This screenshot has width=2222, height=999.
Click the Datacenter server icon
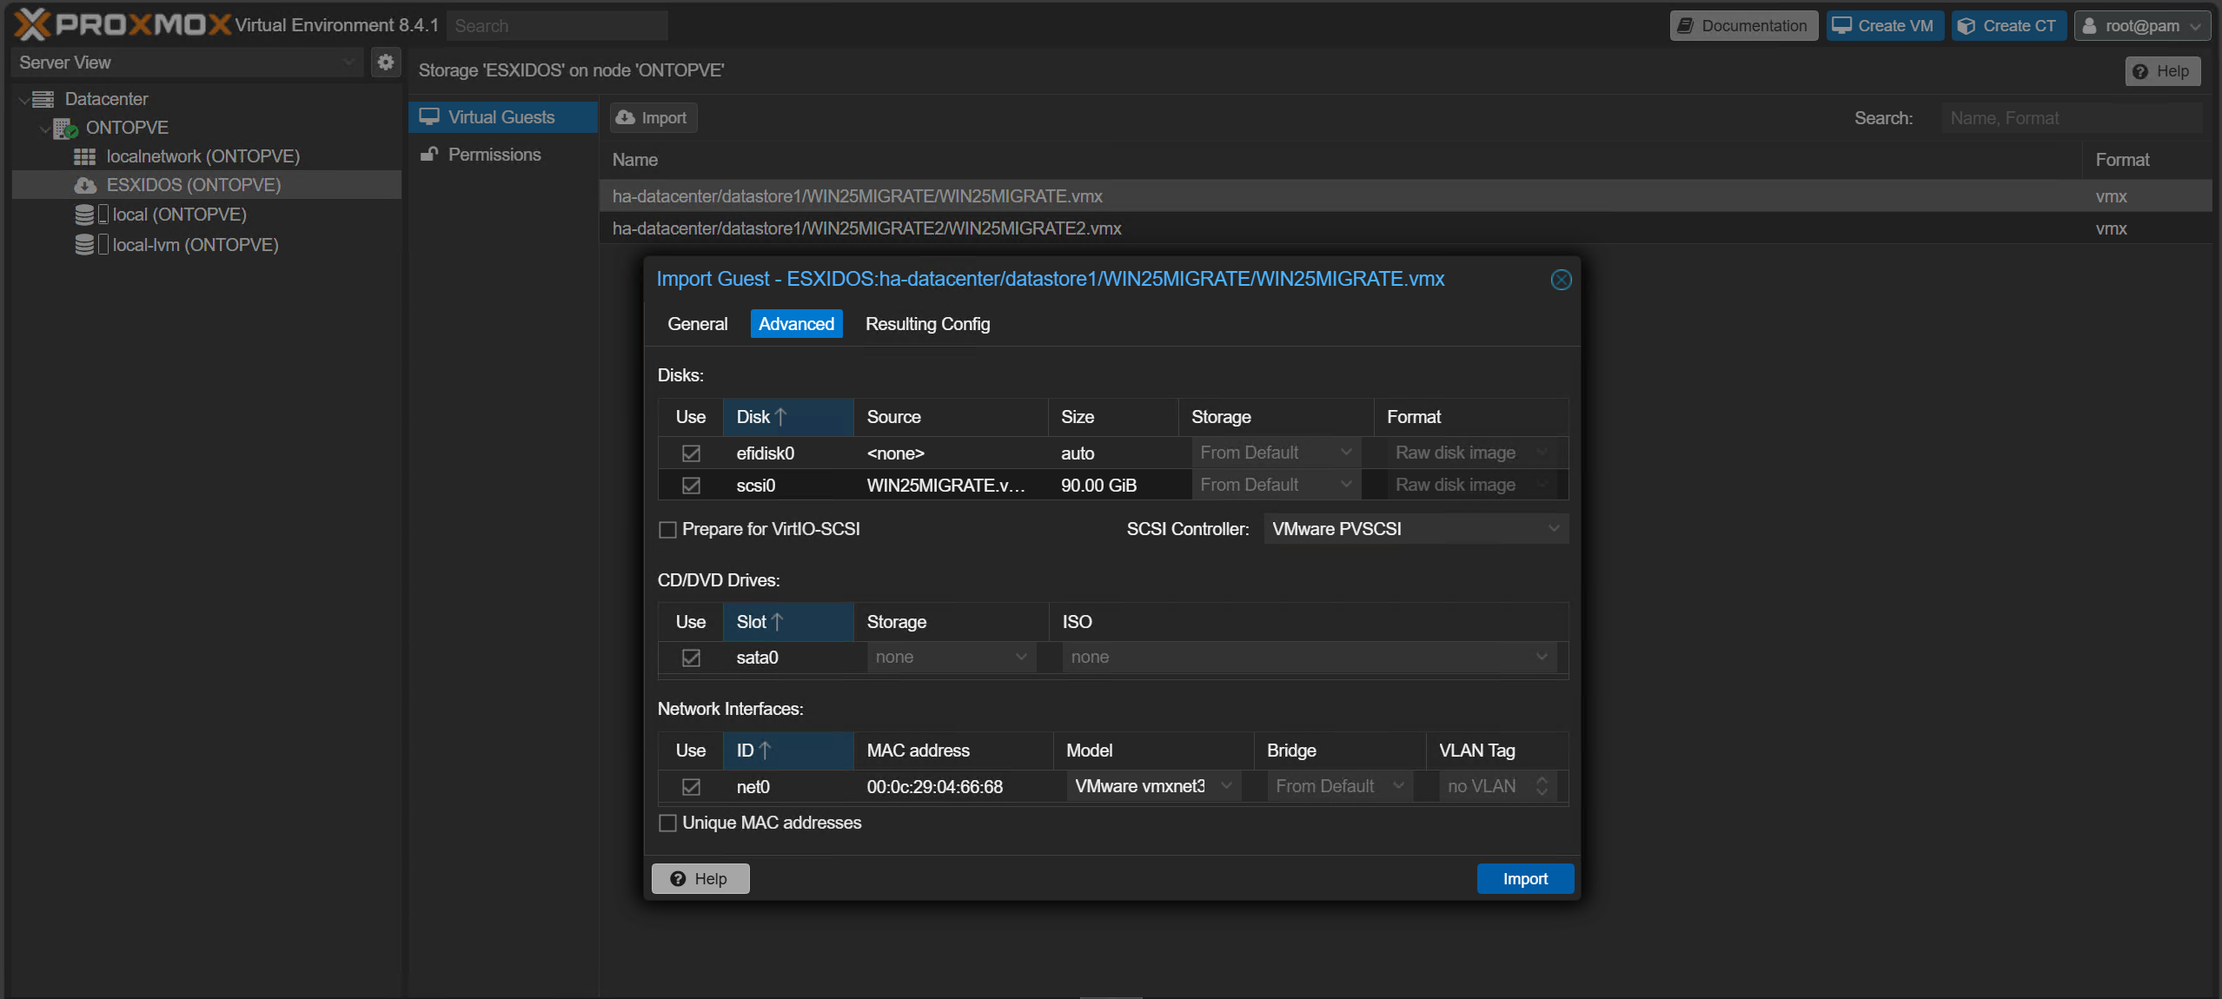pyautogui.click(x=43, y=99)
